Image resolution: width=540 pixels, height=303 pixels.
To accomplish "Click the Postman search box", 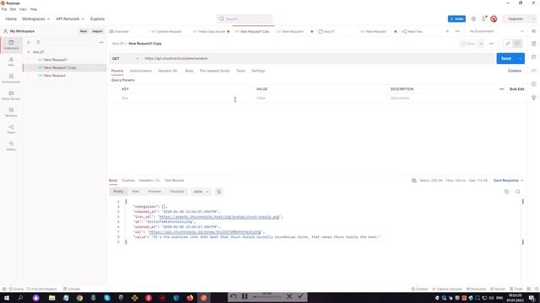I will 245,19.
